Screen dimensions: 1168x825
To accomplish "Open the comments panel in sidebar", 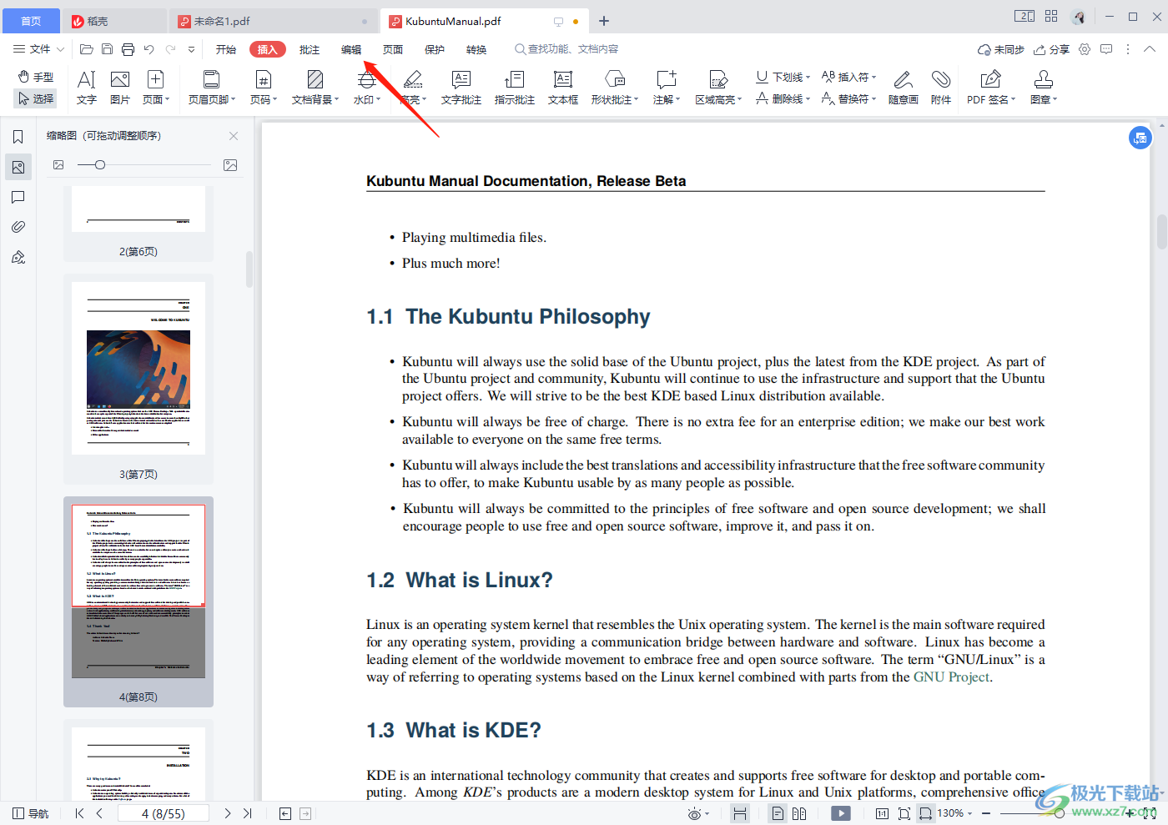I will click(18, 197).
